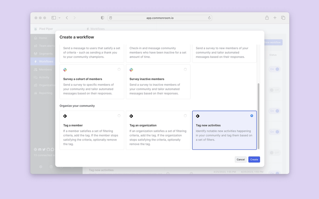
Task: Click the app.commonroom.io address bar
Action: pos(159,18)
